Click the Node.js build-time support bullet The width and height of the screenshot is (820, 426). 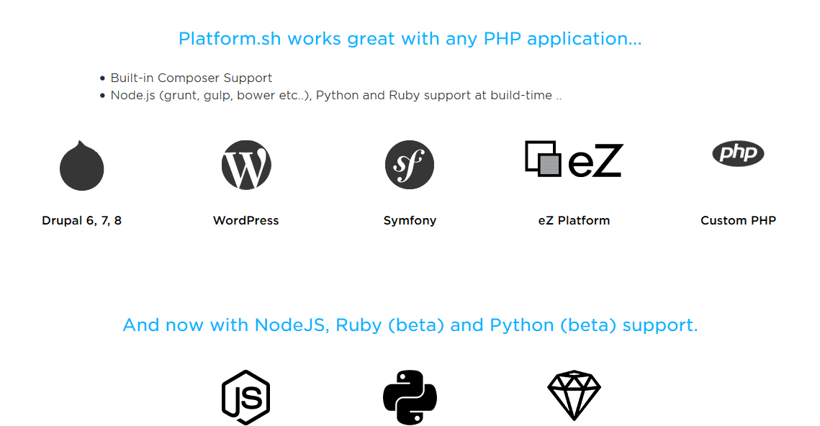pyautogui.click(x=335, y=95)
